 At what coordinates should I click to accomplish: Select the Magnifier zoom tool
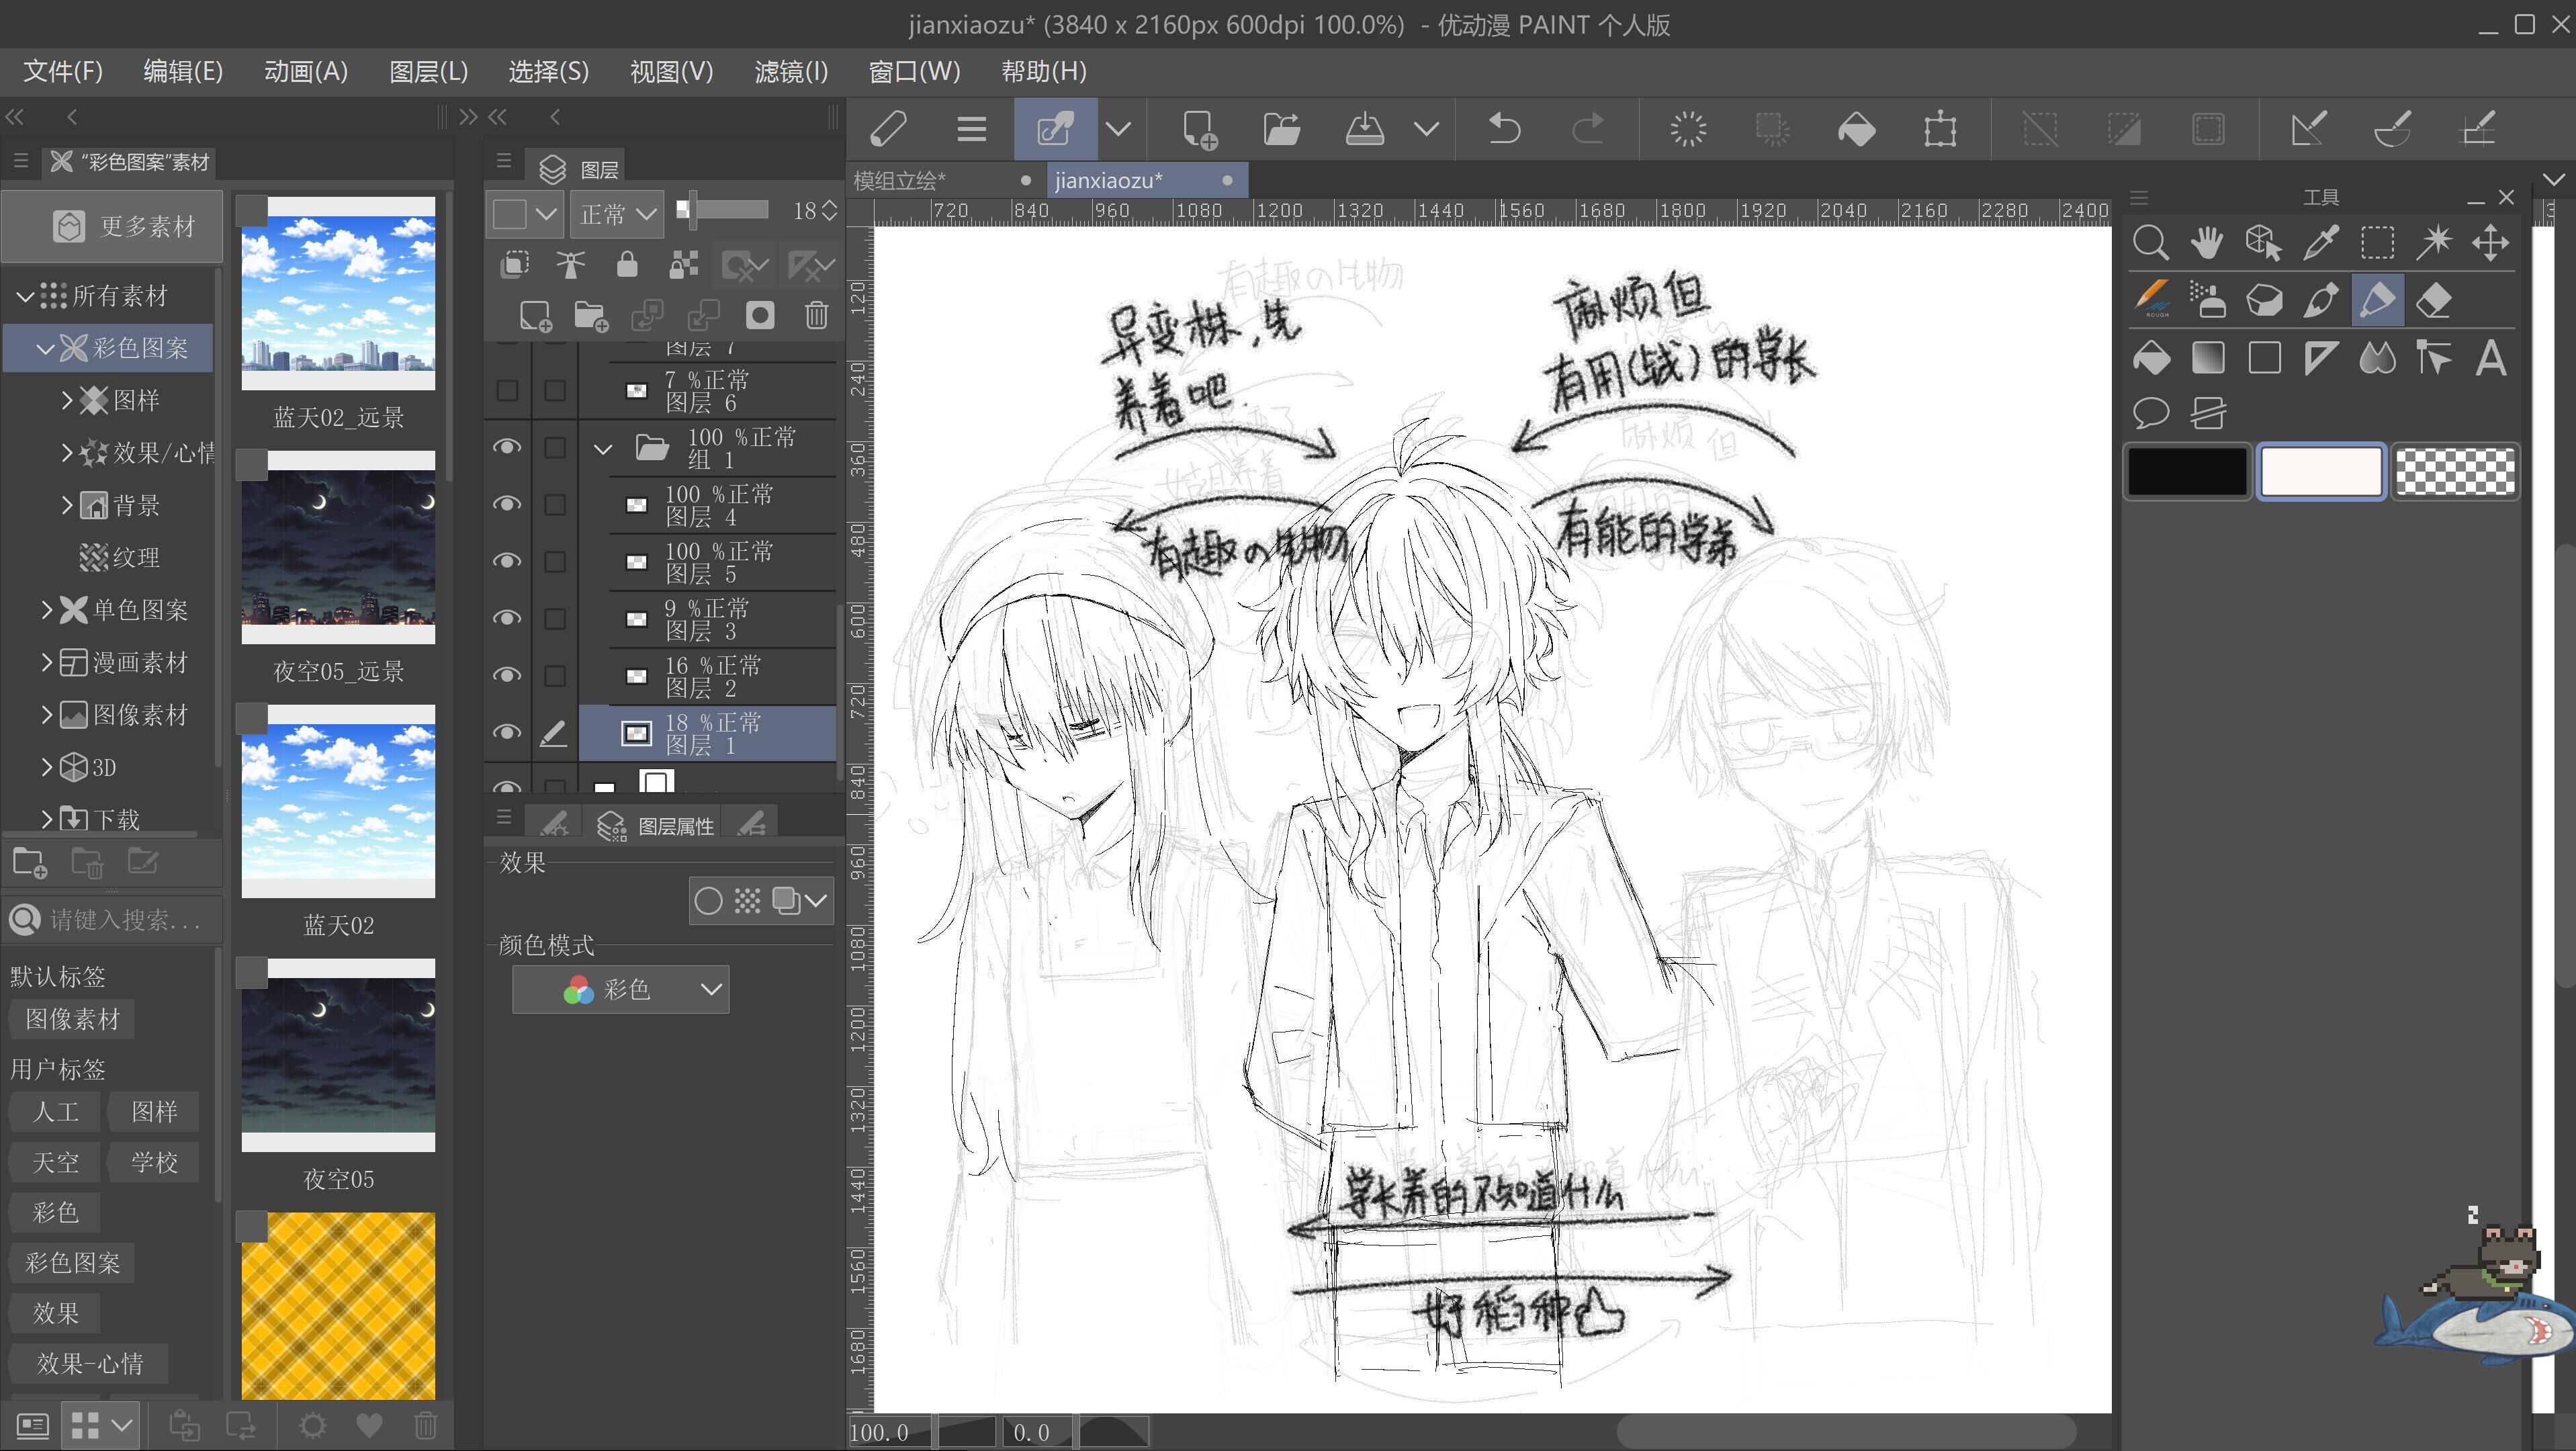click(x=2150, y=243)
